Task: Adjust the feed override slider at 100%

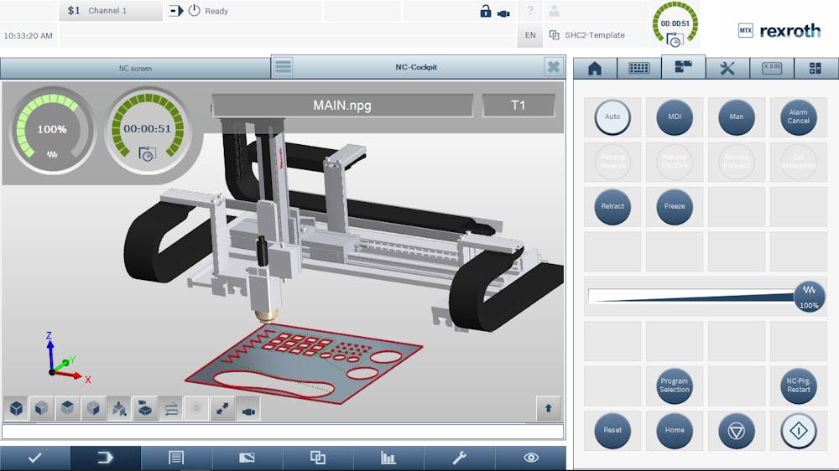Action: 809,297
